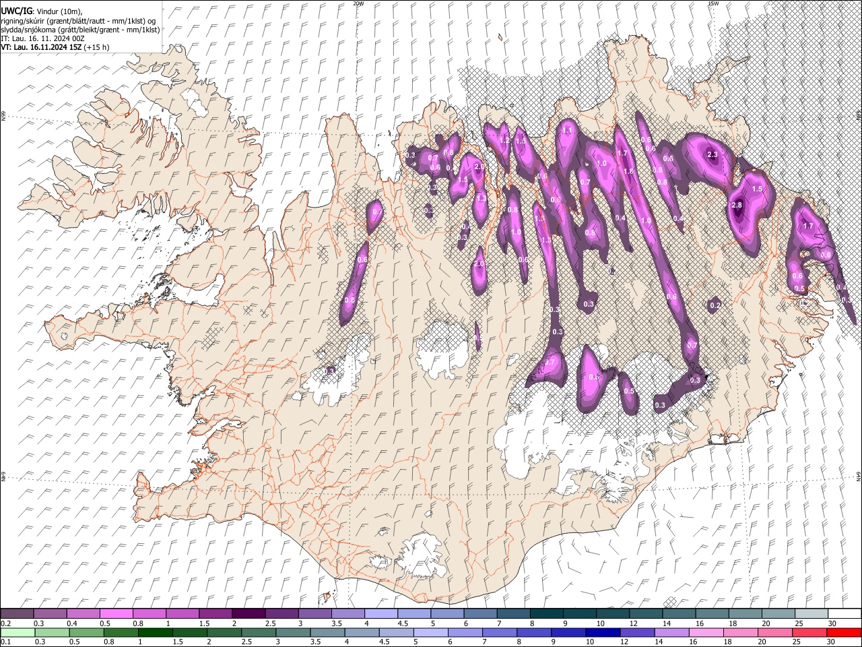The image size is (862, 647).
Task: Click the 2.3 precipitation value on the map
Action: click(x=712, y=155)
